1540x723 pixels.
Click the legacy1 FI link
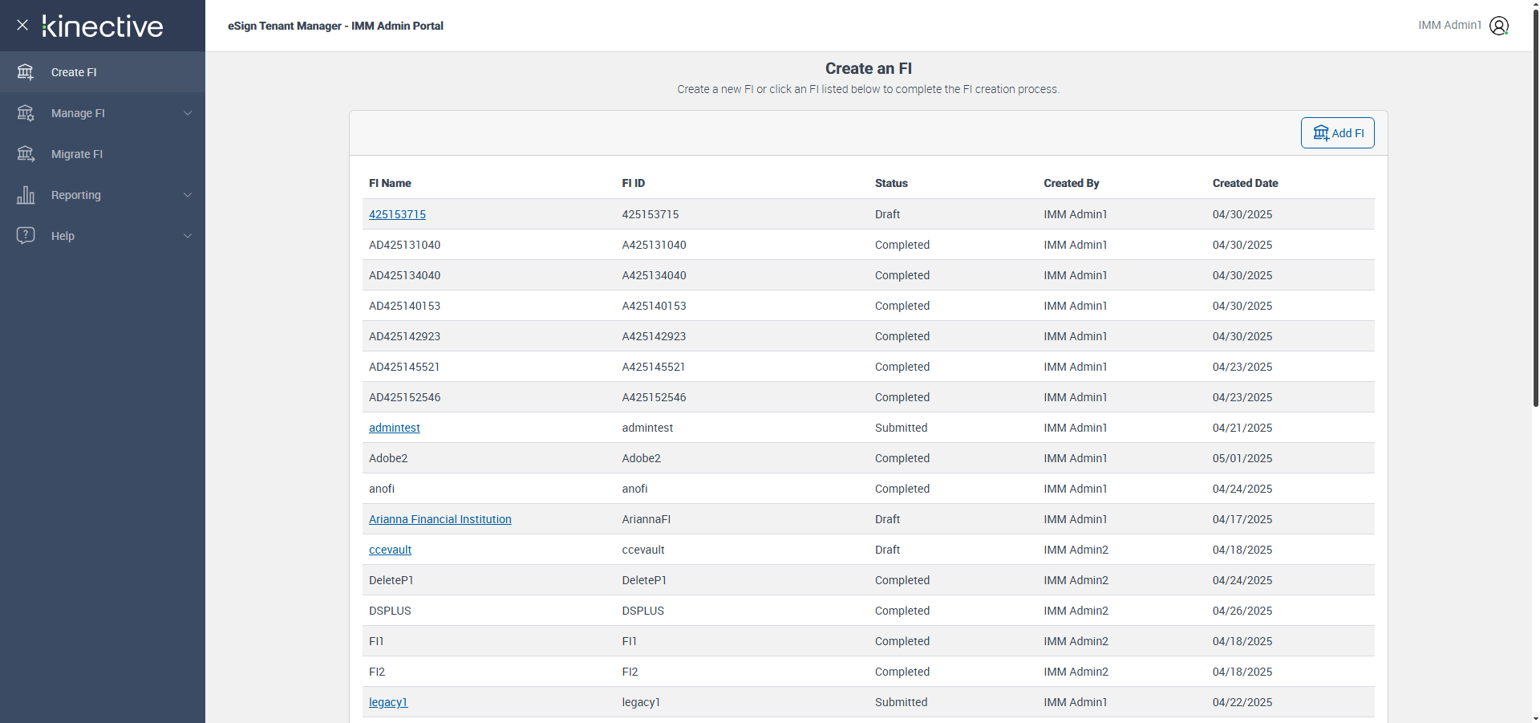[388, 702]
